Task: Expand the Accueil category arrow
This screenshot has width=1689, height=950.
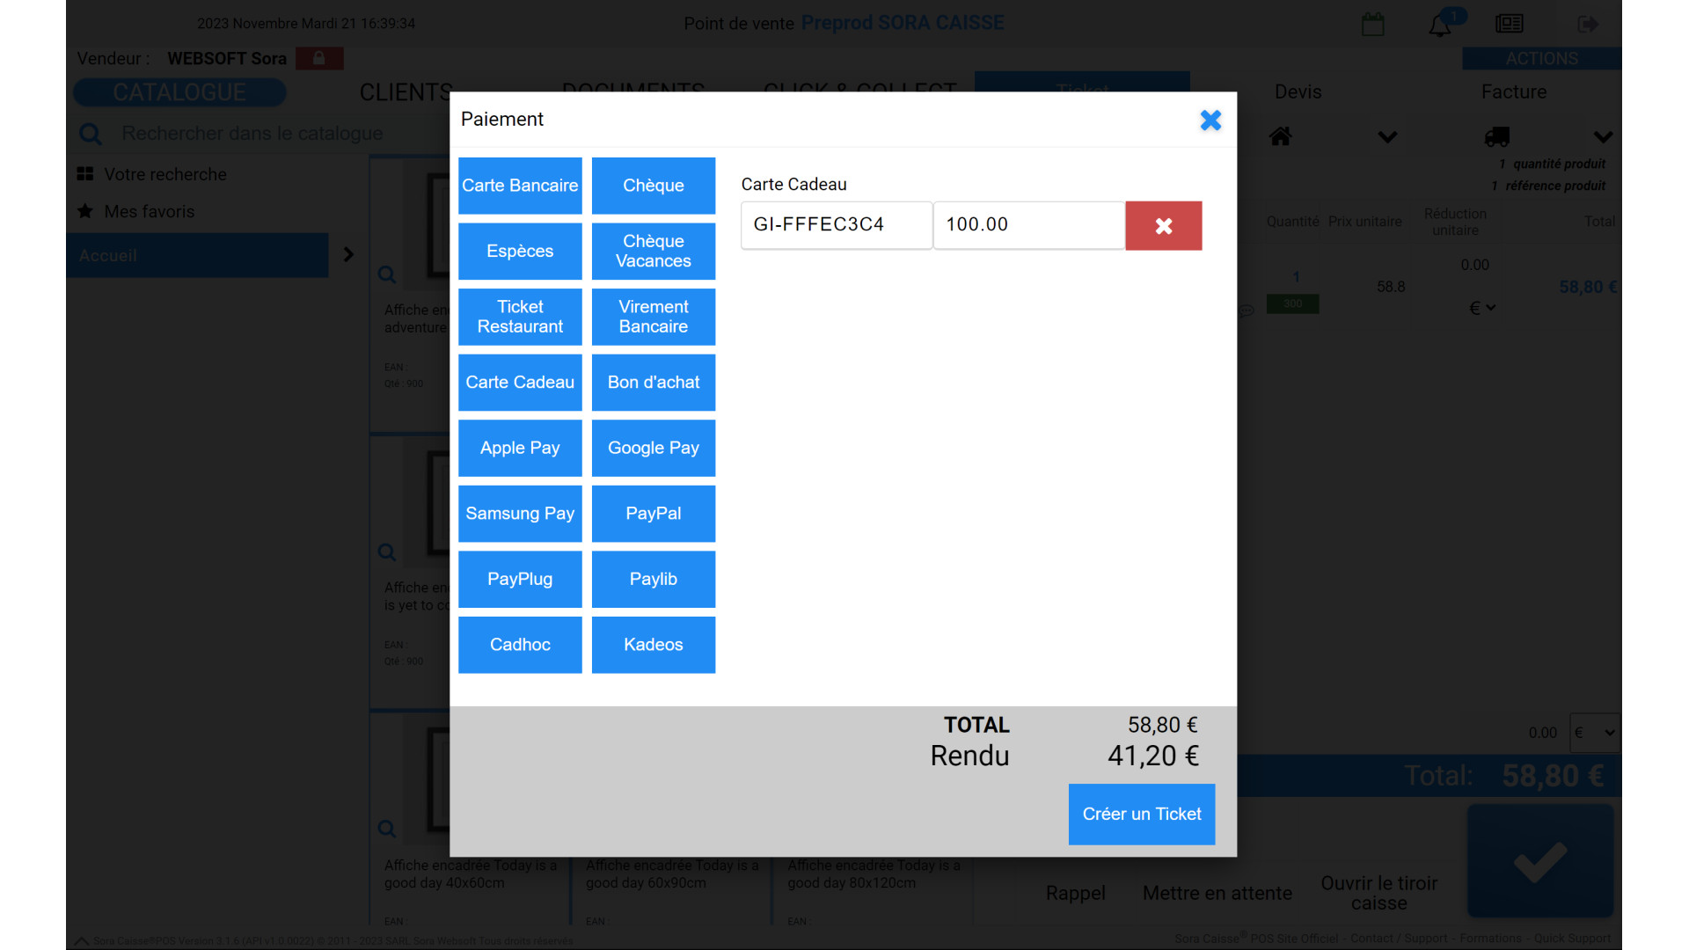Action: [348, 255]
